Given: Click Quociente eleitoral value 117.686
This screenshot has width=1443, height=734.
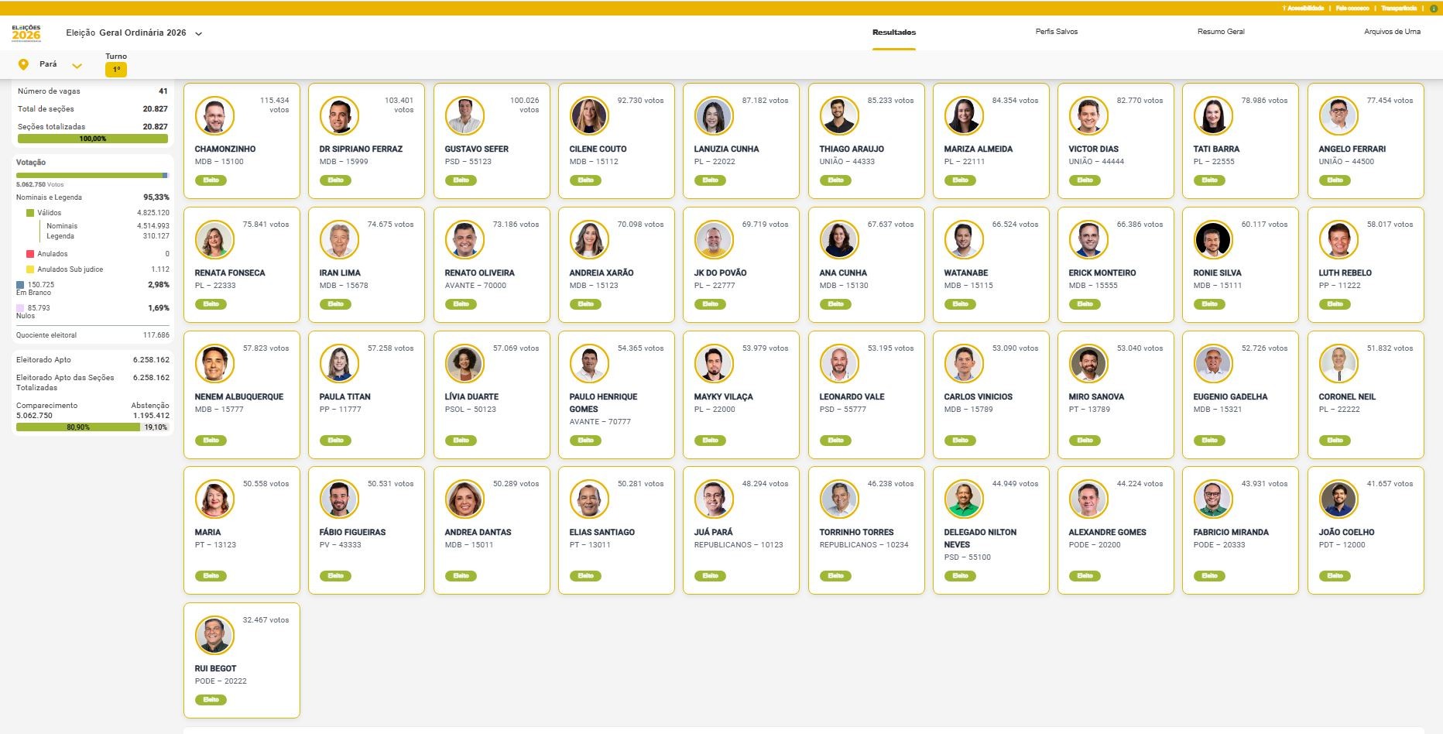Looking at the screenshot, I should [x=156, y=335].
